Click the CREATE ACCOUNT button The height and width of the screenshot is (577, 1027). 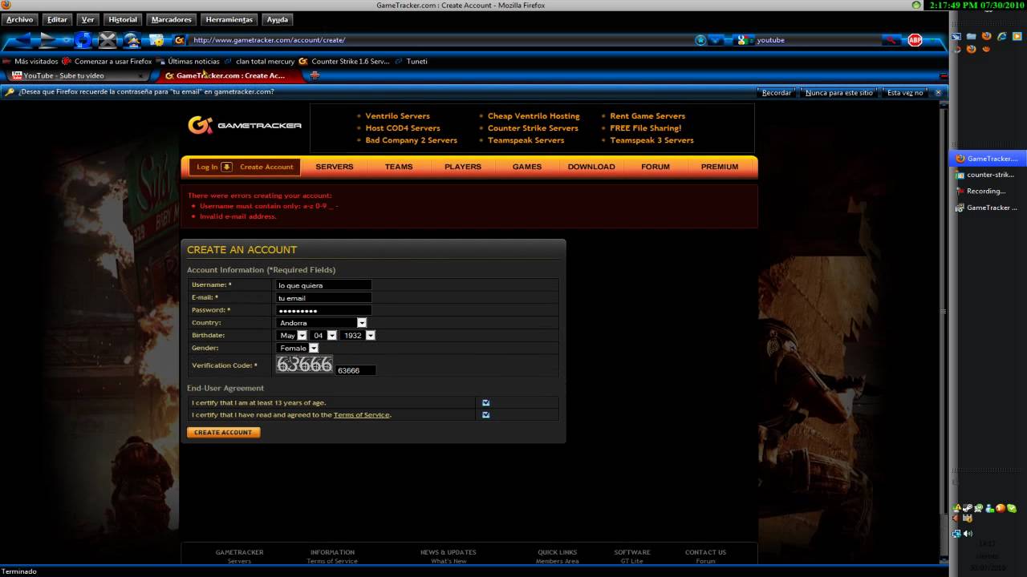[x=223, y=433]
